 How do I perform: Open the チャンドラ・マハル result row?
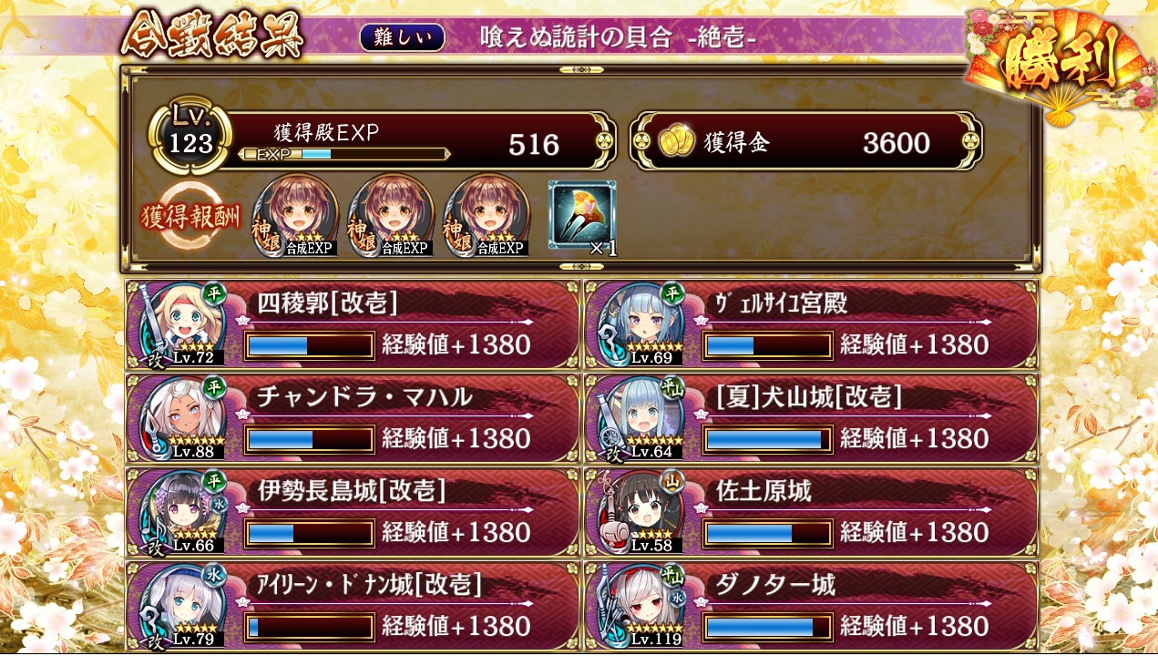(353, 418)
